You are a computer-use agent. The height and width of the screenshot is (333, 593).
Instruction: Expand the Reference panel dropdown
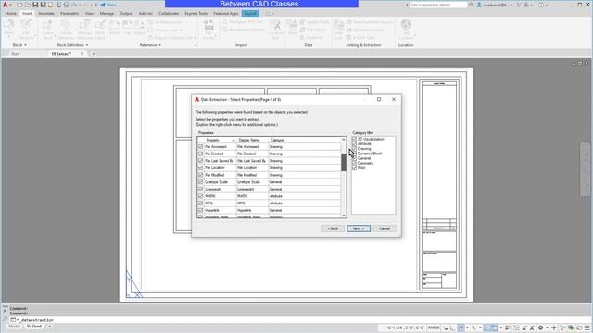click(x=150, y=45)
